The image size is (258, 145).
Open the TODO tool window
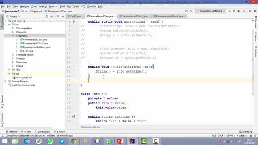pyautogui.click(x=59, y=132)
